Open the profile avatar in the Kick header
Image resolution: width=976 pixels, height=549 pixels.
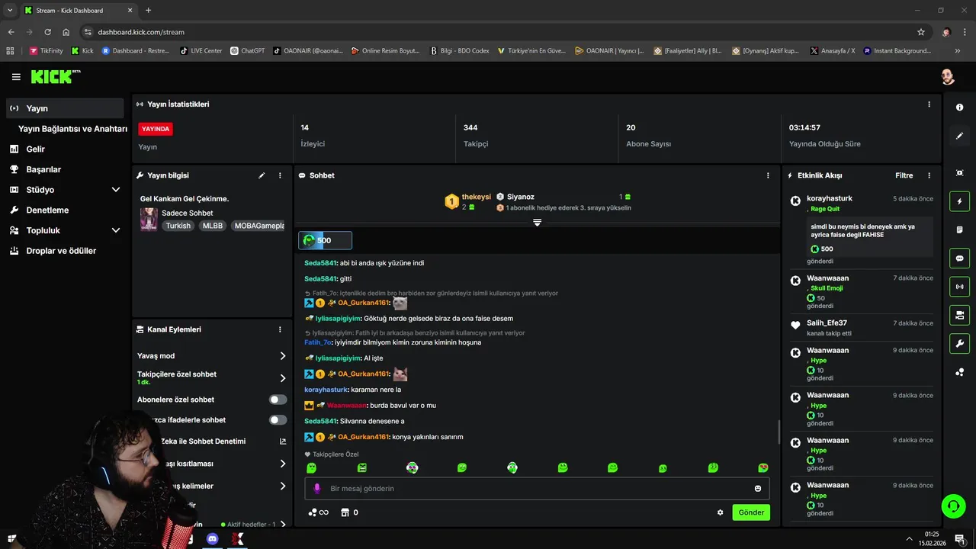pyautogui.click(x=947, y=77)
